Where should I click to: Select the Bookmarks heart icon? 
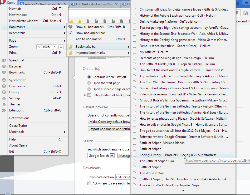point(4,72)
